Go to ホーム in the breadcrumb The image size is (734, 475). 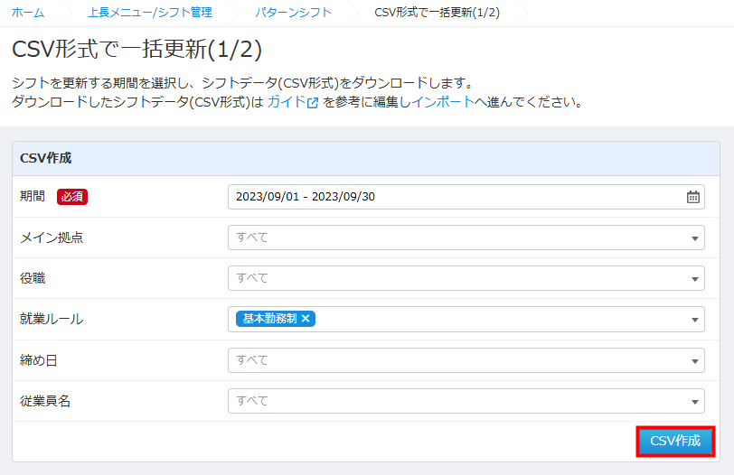[27, 13]
